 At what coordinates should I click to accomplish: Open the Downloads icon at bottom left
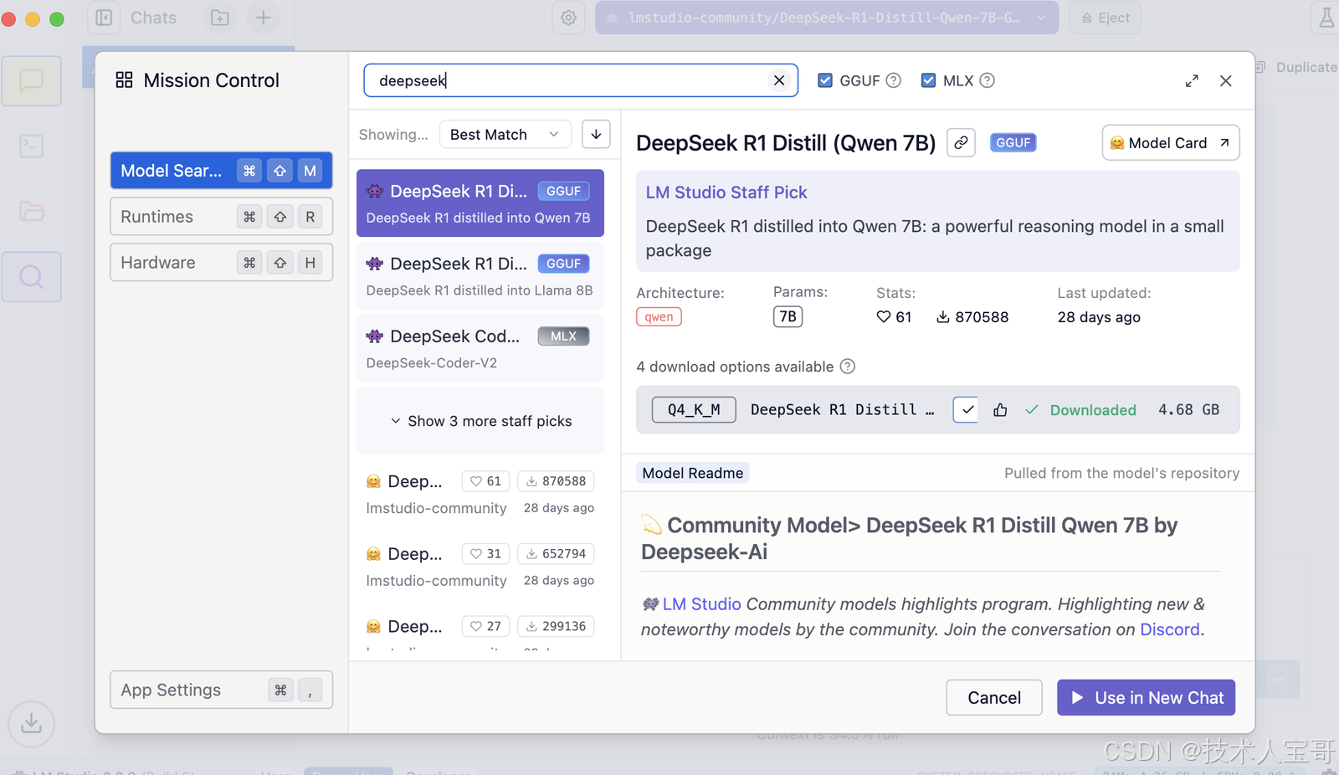(x=31, y=723)
